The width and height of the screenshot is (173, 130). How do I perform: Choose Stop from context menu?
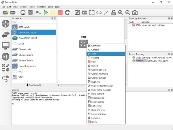coord(106,62)
